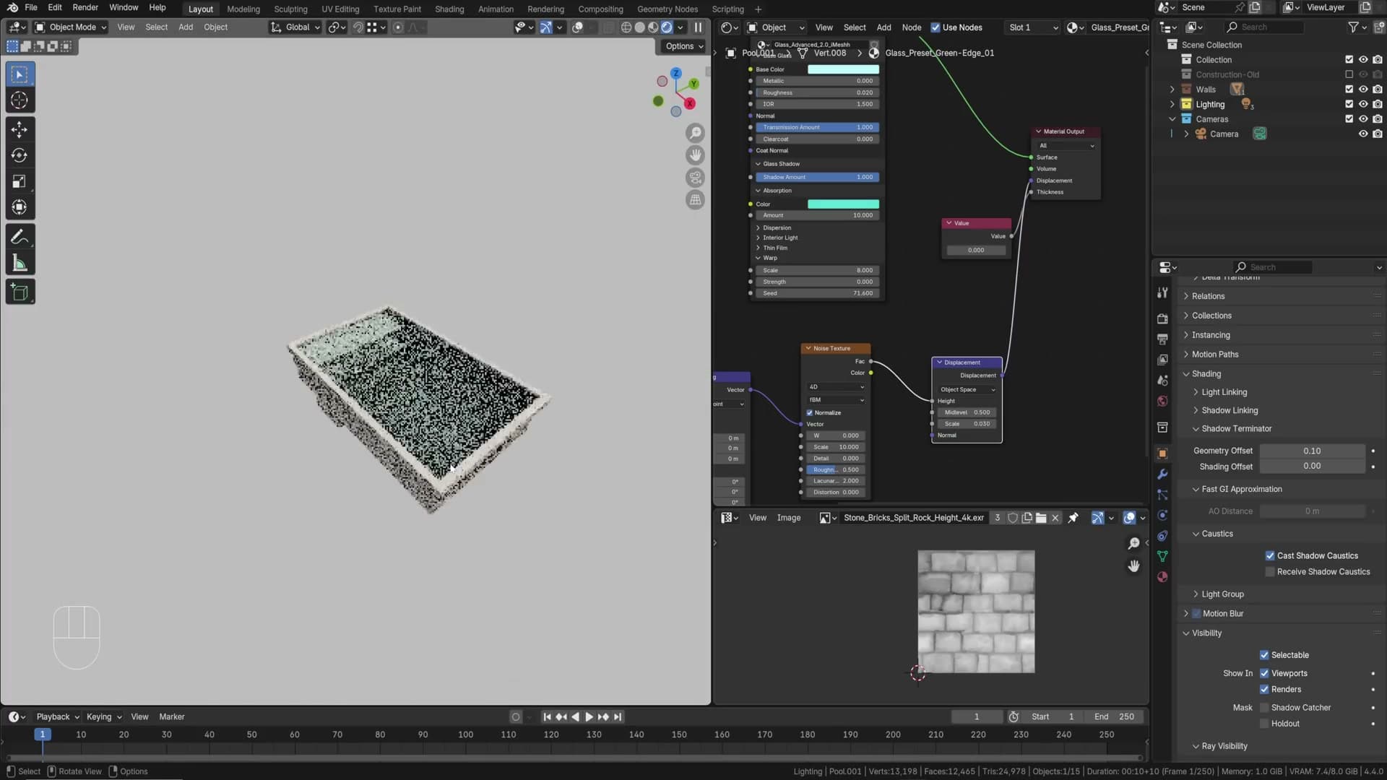This screenshot has height=780, width=1387.
Task: Toggle Show In Viewports checkbox
Action: (1264, 674)
